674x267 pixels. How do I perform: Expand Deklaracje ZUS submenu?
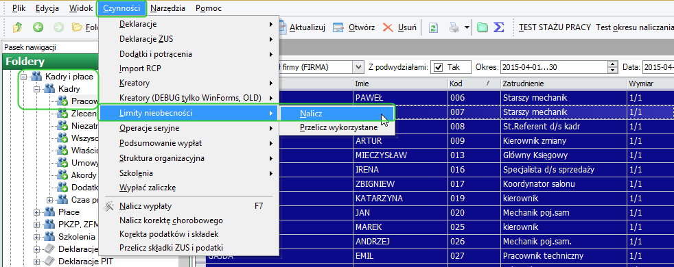[189, 40]
